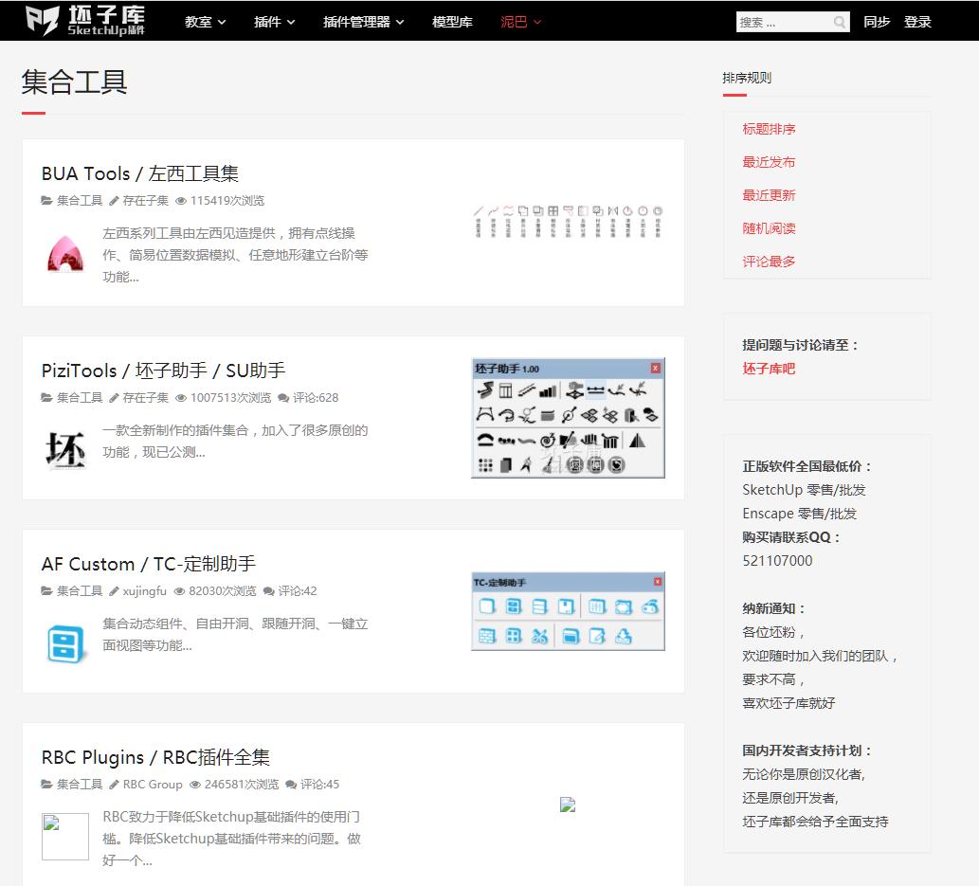Image resolution: width=979 pixels, height=886 pixels.
Task: Click the 登录 login button
Action: [918, 22]
